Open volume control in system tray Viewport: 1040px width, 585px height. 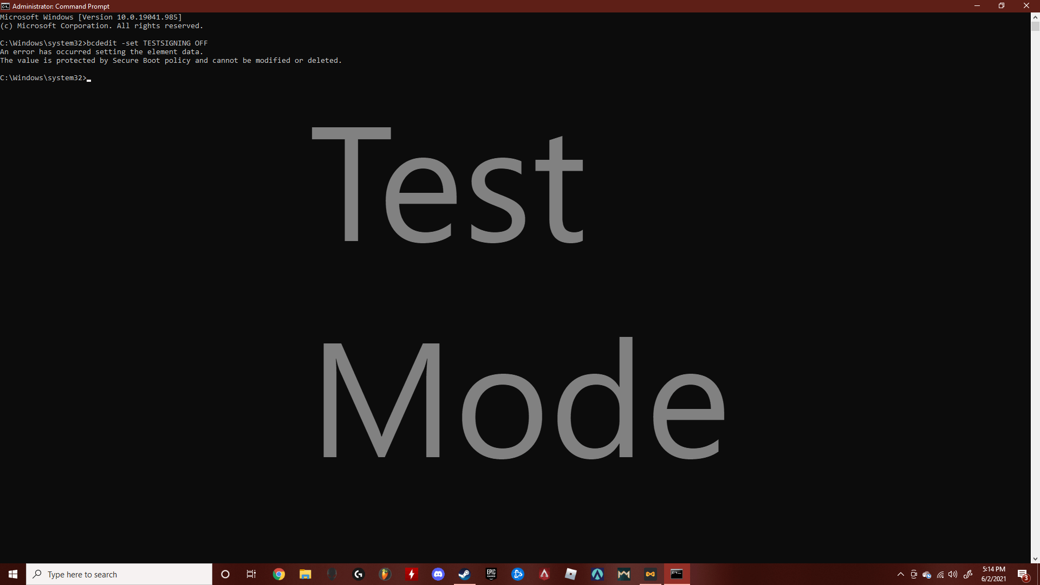[x=953, y=574]
